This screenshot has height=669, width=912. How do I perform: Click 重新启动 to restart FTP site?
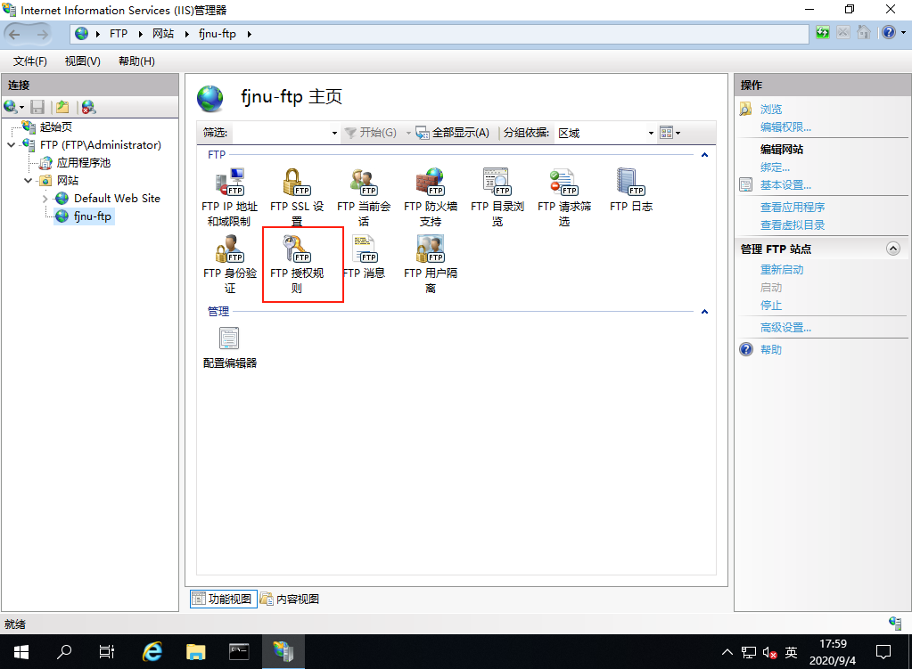tap(782, 270)
